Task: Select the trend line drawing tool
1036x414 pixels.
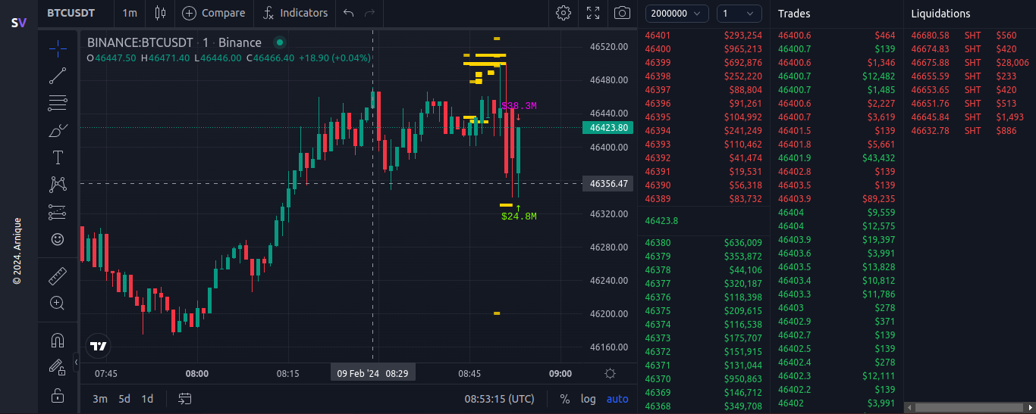Action: tap(58, 75)
